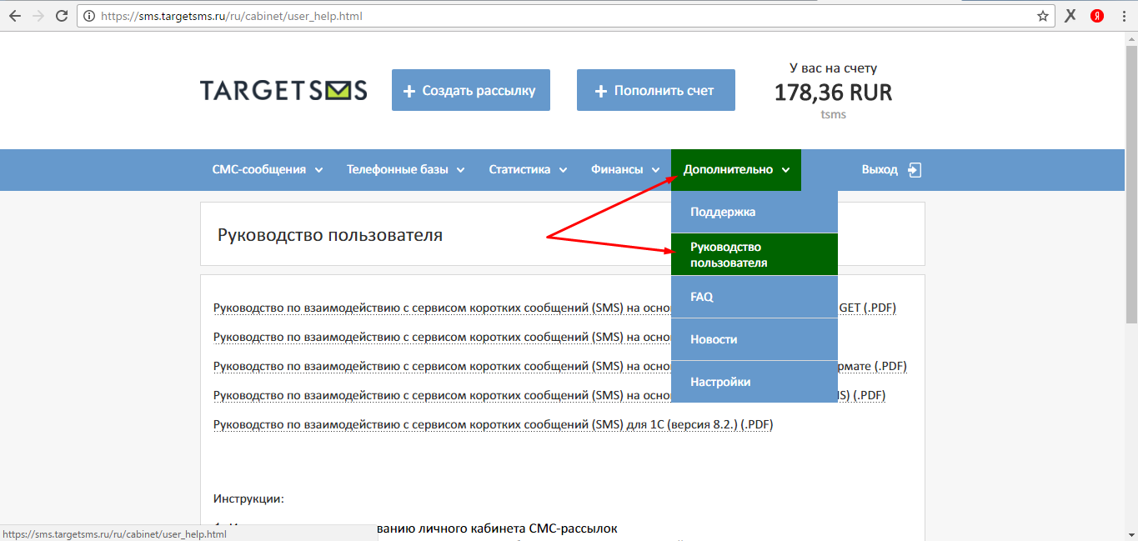
Task: Click the scrollbar down arrow
Action: tap(1130, 534)
